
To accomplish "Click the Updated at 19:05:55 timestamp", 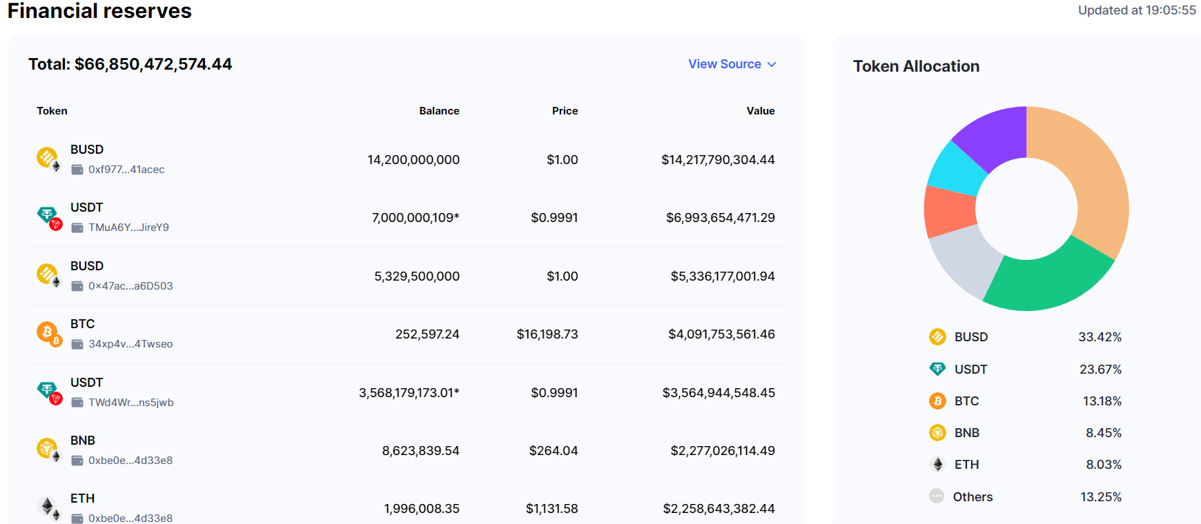I will click(1137, 10).
